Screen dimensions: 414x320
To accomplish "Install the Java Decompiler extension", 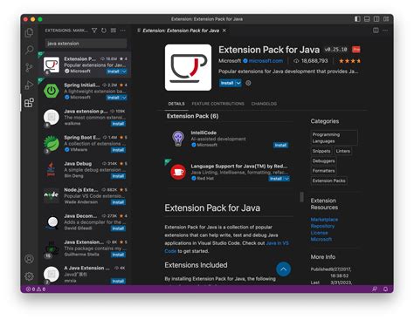I will [118, 228].
